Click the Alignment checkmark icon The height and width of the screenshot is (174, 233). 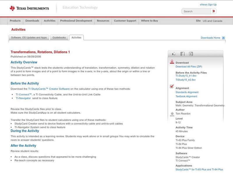tap(172, 86)
